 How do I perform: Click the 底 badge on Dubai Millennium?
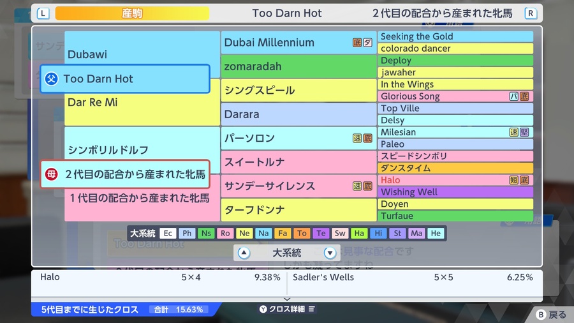[x=357, y=43]
